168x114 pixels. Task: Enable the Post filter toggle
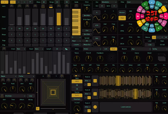pyautogui.click(x=122, y=18)
